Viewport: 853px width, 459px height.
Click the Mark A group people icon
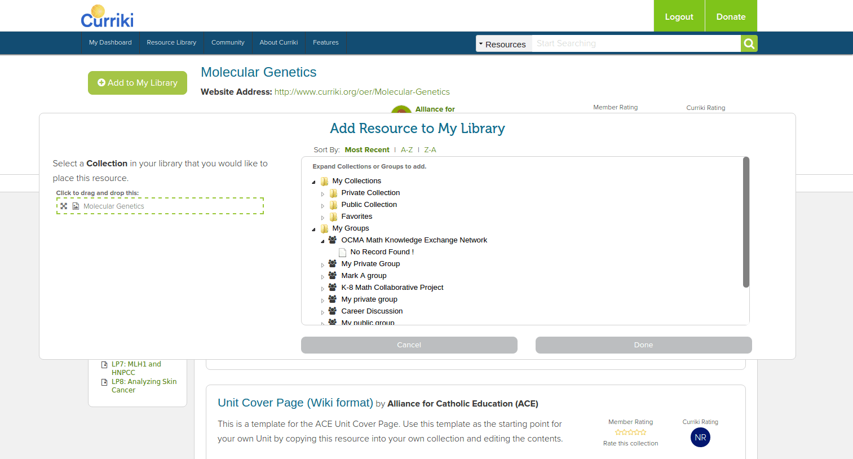pyautogui.click(x=333, y=275)
